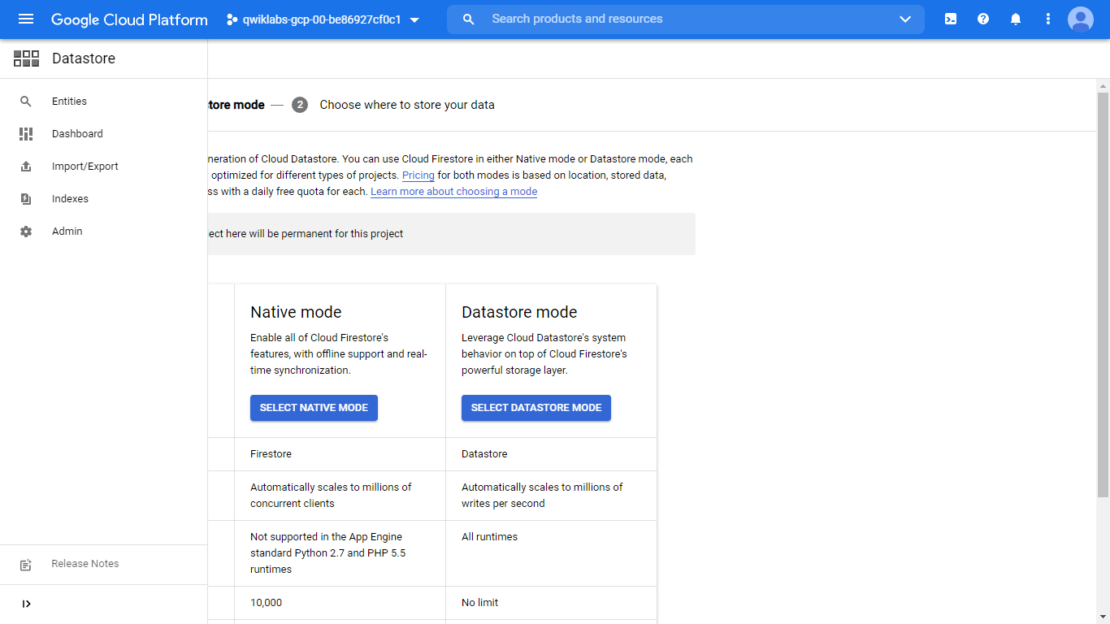Viewport: 1110px width, 624px height.
Task: Open the project selector dropdown
Action: coord(323,19)
